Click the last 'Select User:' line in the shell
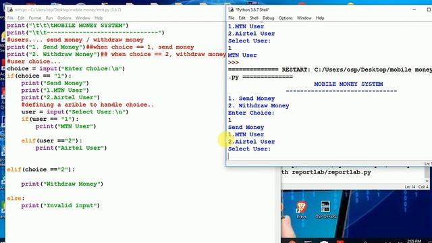 point(249,148)
